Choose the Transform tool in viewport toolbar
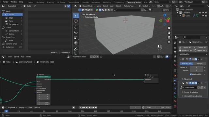 tap(76, 43)
